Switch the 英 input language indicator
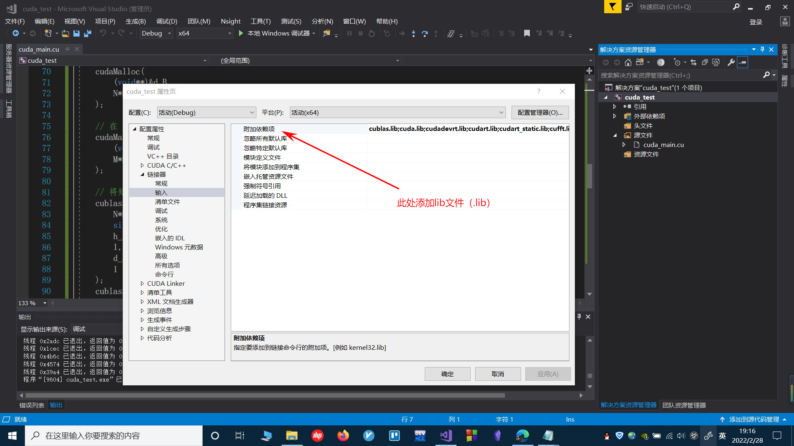 tap(722, 435)
